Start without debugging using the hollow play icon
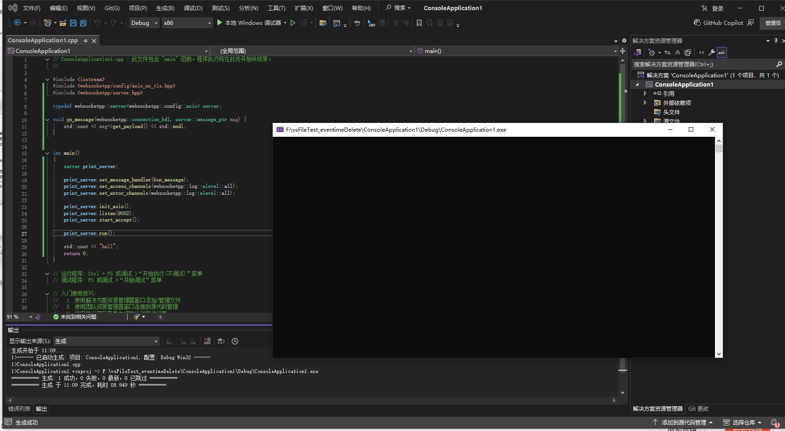The image size is (785, 431). click(x=293, y=23)
